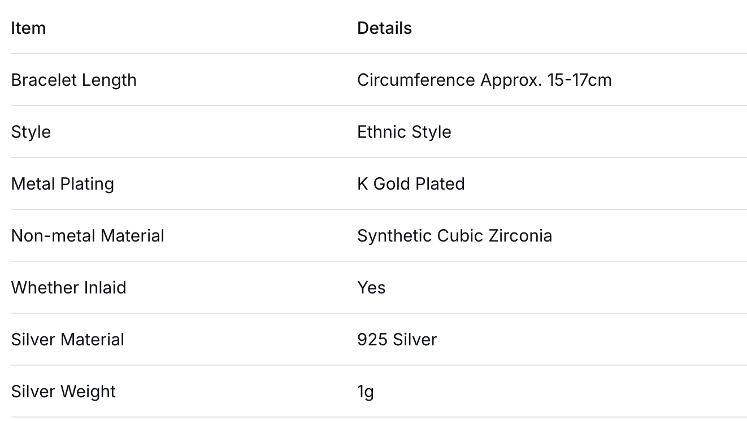Click Synthetic Cubic Zirconia text
The height and width of the screenshot is (421, 747).
(454, 235)
